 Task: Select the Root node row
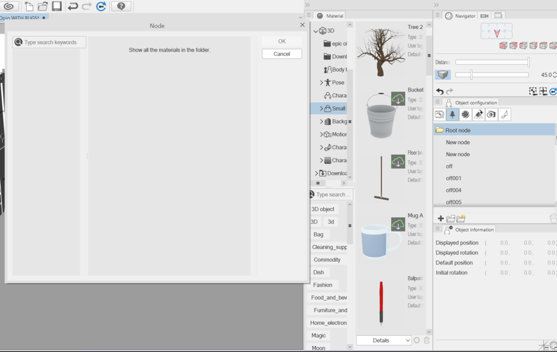click(494, 130)
